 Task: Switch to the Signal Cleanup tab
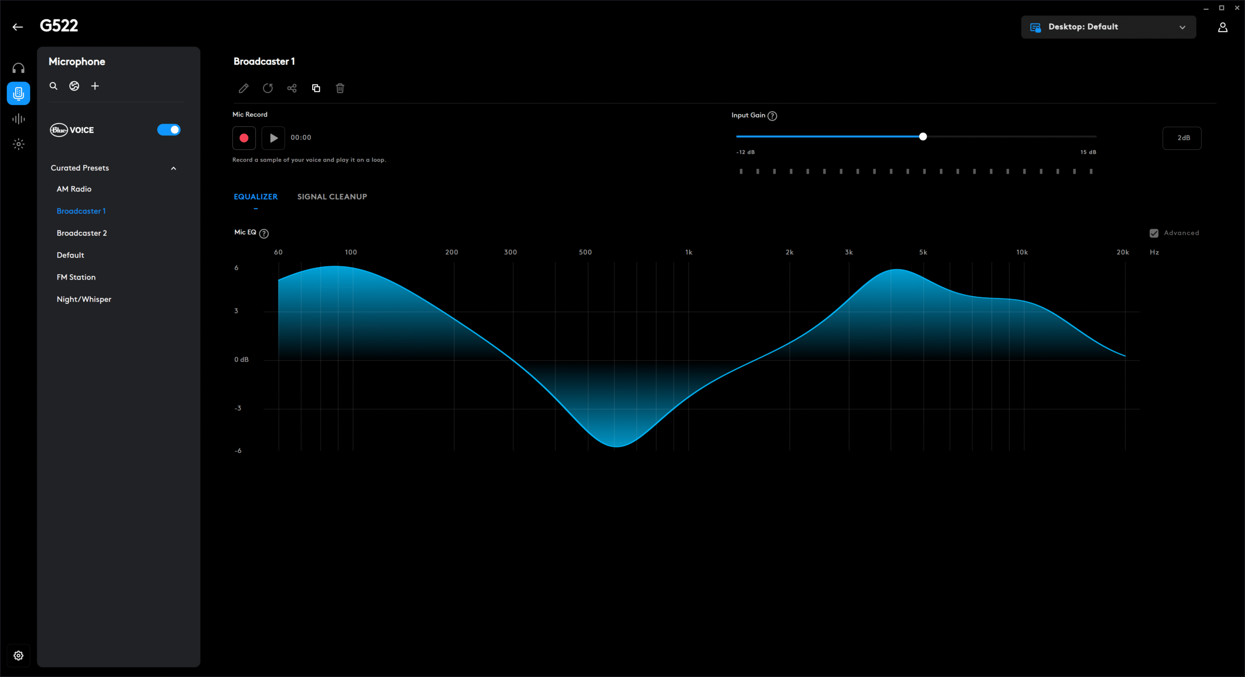coord(332,196)
